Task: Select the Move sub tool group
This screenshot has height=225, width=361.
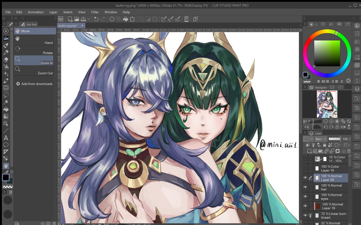Action: (35, 31)
